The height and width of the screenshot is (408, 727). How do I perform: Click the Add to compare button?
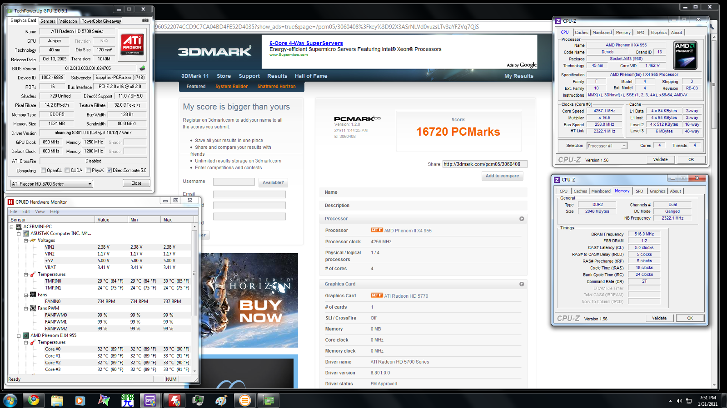click(x=502, y=176)
